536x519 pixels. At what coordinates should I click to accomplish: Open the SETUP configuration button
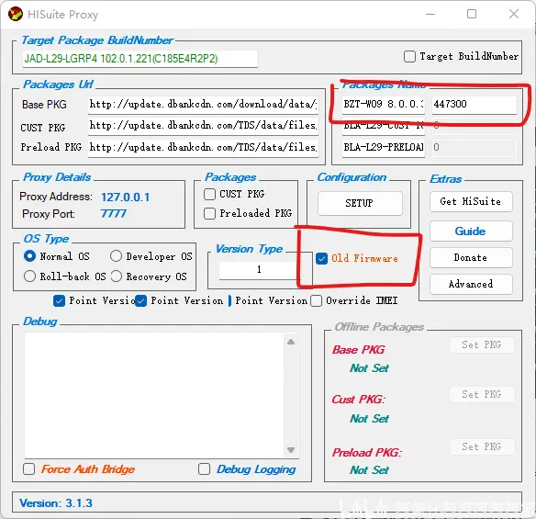(x=360, y=203)
